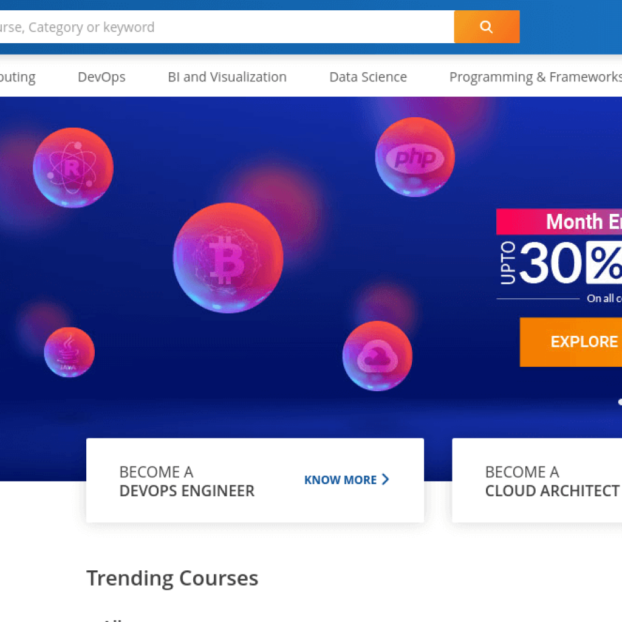This screenshot has height=622, width=622.
Task: Open the BI and Visualization menu
Action: (x=227, y=77)
